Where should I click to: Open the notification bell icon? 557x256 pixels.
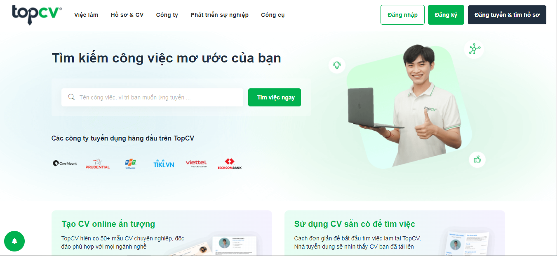(x=14, y=241)
